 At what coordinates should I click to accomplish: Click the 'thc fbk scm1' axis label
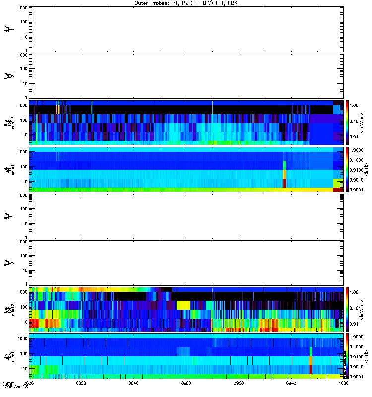pyautogui.click(x=9, y=356)
